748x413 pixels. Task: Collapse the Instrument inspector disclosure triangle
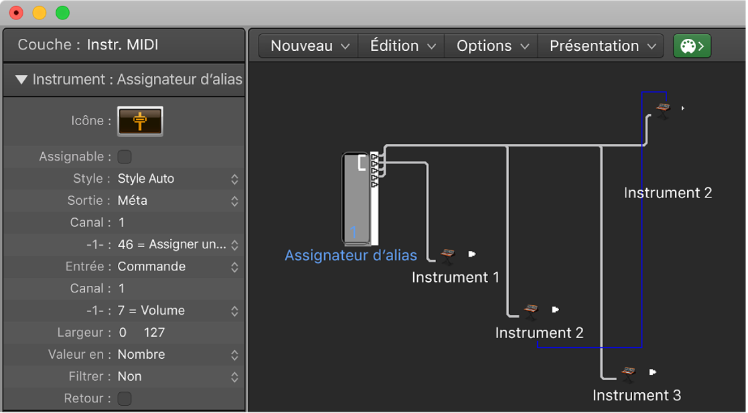21,80
